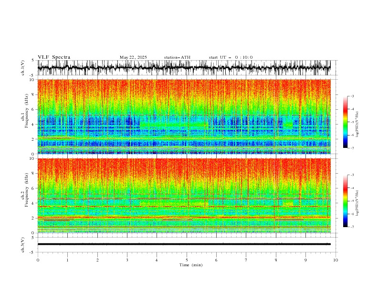Screen dimensions: 378x292
Task: Click the ch.2 spectrogram color scale bar
Action: coord(346,201)
